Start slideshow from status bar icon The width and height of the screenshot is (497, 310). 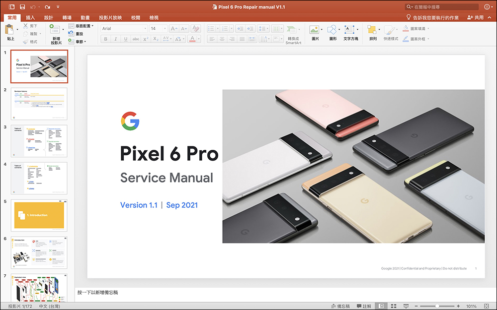click(x=406, y=306)
